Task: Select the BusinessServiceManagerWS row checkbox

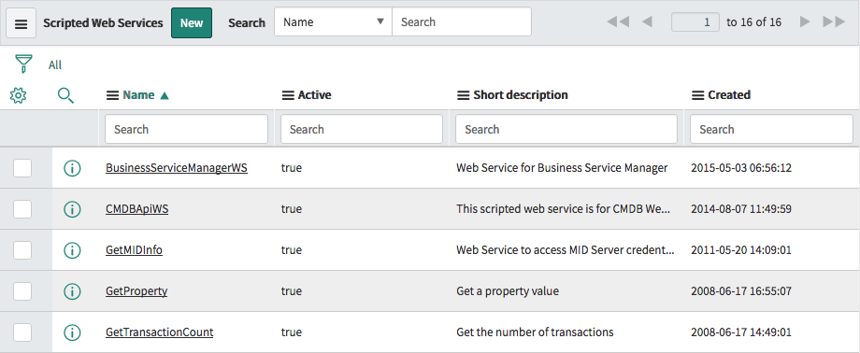Action: (x=22, y=168)
